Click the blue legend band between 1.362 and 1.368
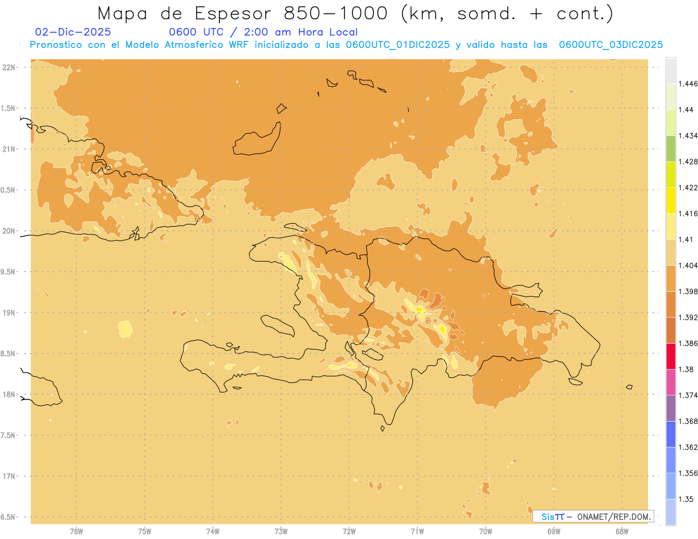The image size is (698, 539). (671, 434)
